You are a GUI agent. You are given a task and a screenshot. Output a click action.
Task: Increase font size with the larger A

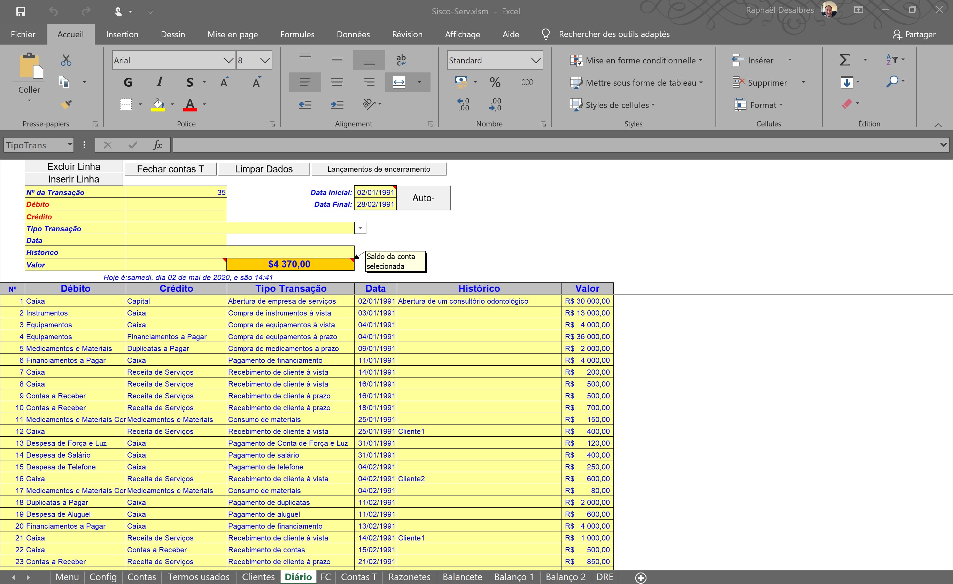(x=224, y=82)
